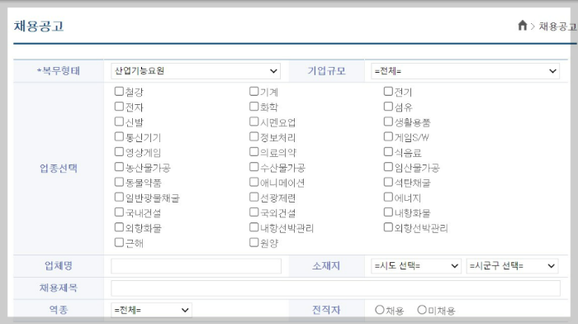Check the 임산물가공 checkbox

388,167
